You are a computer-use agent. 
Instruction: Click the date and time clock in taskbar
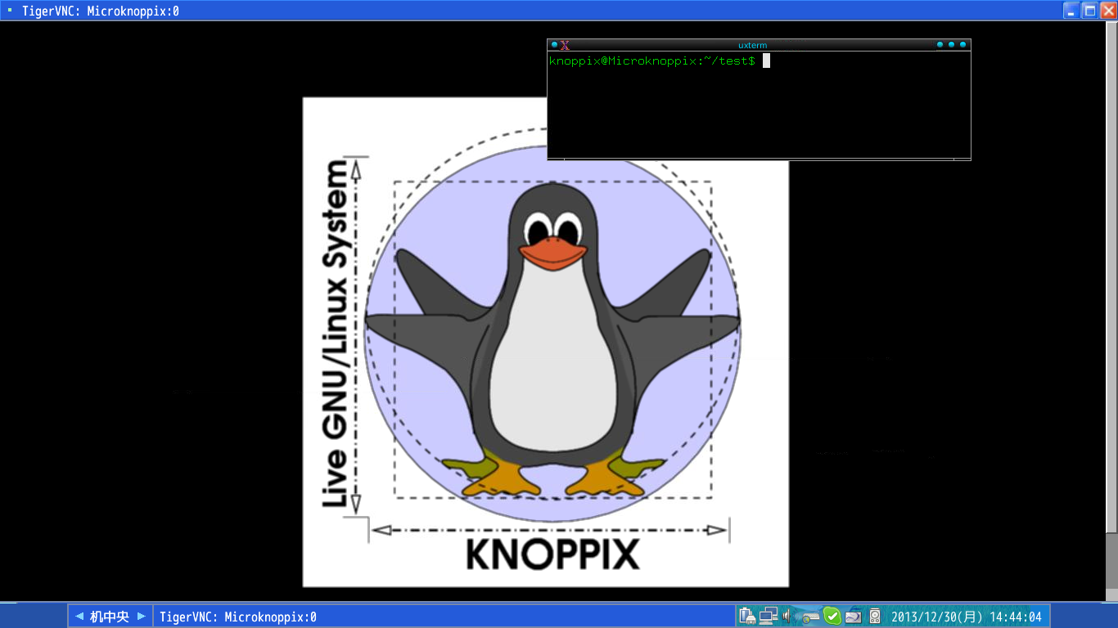point(967,617)
